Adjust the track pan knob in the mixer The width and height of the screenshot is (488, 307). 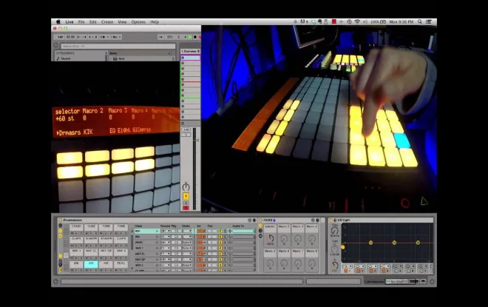pos(186,187)
